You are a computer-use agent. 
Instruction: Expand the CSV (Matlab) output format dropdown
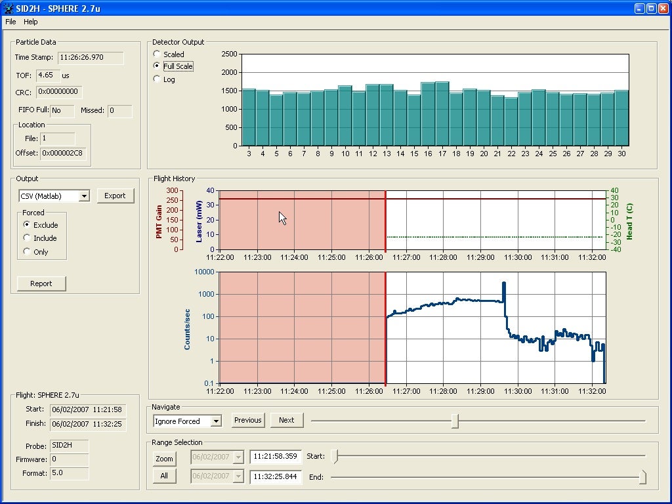83,196
